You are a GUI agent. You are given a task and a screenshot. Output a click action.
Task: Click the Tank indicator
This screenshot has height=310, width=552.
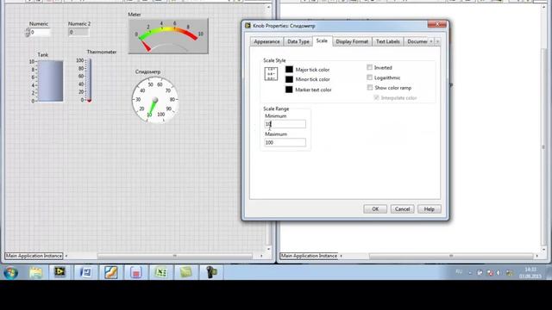[50, 81]
